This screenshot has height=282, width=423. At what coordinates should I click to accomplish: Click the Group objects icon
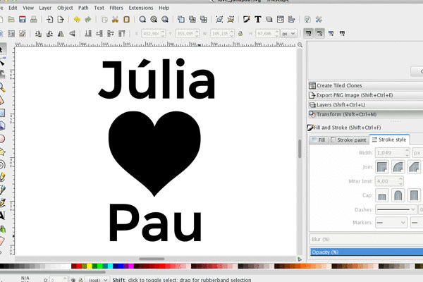click(x=219, y=20)
